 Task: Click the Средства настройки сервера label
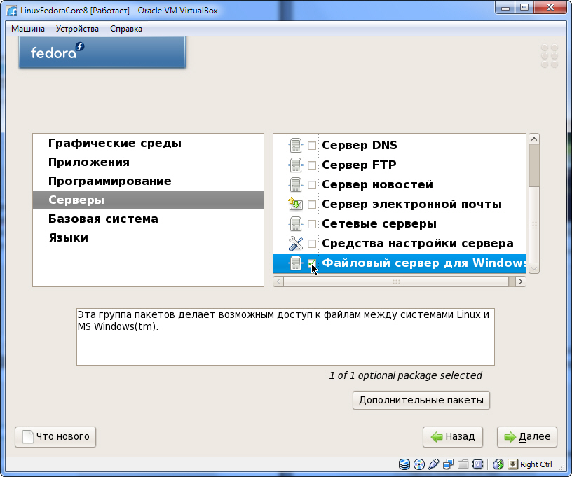417,244
